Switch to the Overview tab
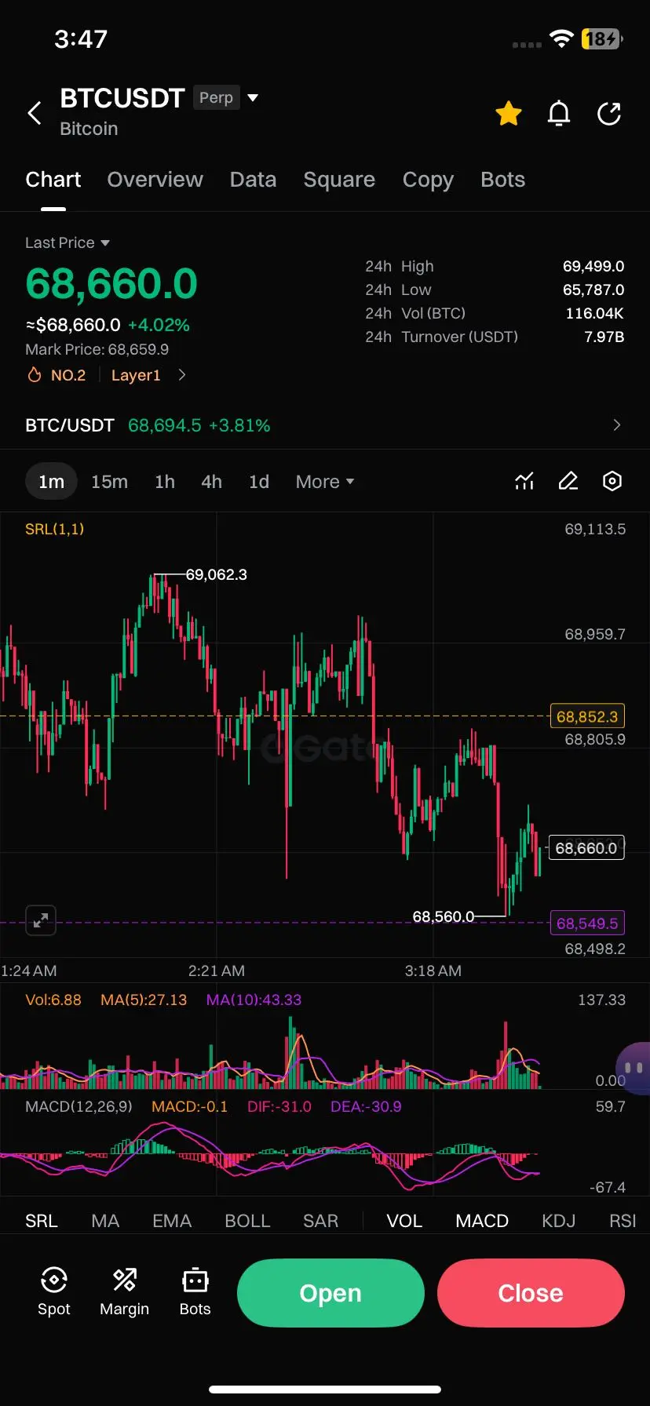The image size is (650, 1406). [155, 180]
